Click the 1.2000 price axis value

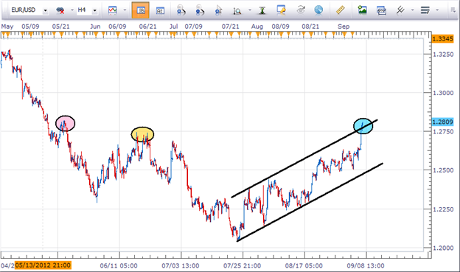443,248
